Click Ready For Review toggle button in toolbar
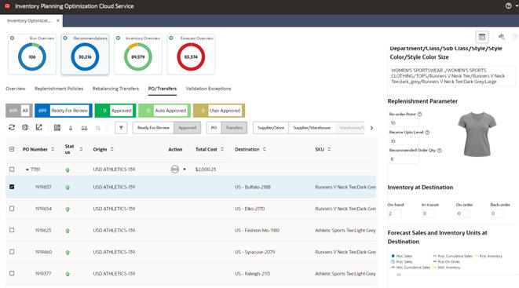Viewport: 519px width, 288px height. [x=153, y=128]
